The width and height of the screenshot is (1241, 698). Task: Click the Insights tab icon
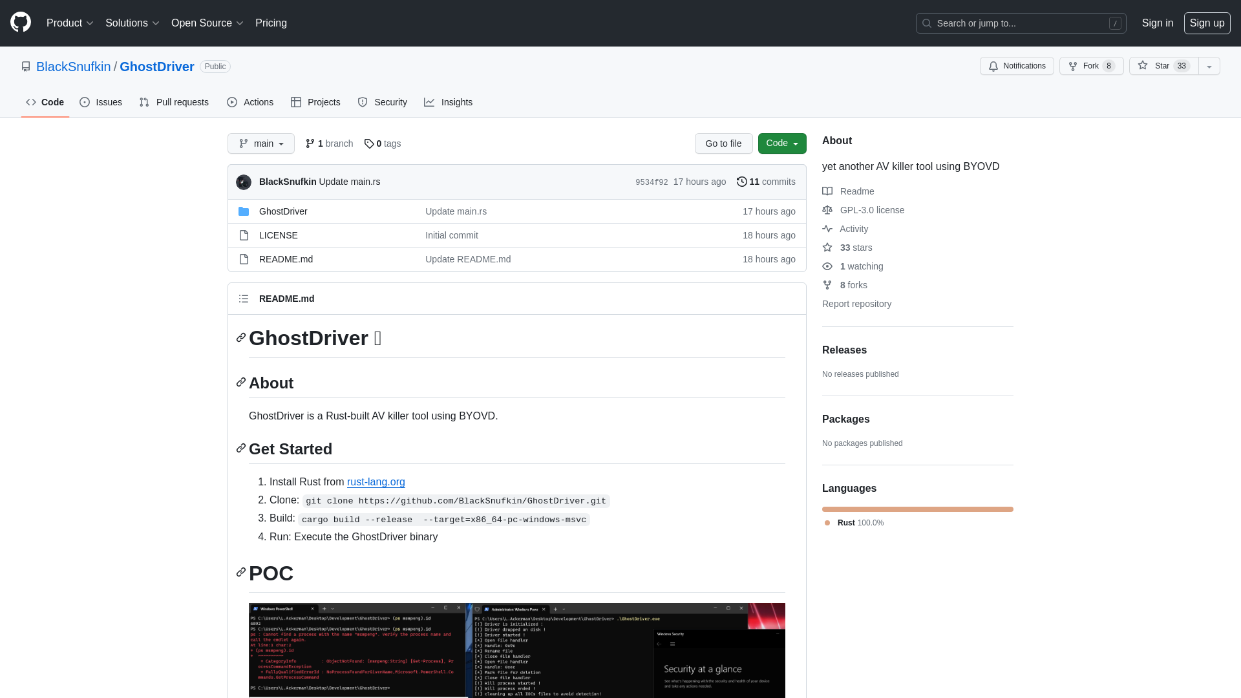[430, 102]
